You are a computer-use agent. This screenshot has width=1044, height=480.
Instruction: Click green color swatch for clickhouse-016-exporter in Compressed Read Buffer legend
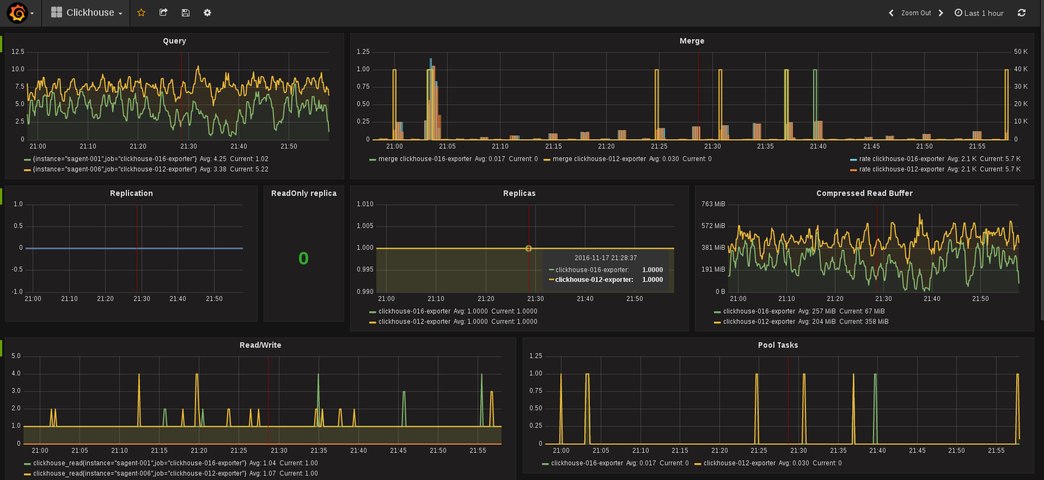717,312
